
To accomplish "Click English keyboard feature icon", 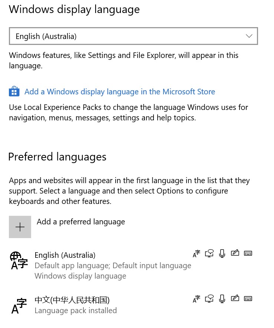I will click(248, 253).
